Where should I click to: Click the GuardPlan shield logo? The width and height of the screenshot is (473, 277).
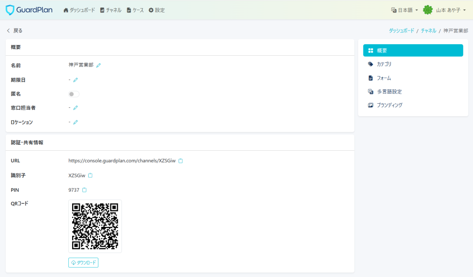pyautogui.click(x=10, y=10)
